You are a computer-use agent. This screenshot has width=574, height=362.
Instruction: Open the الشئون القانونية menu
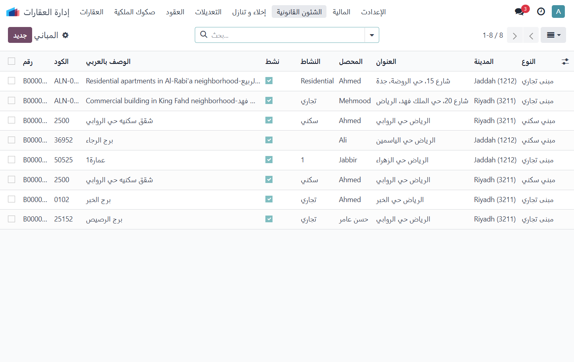[x=299, y=12]
